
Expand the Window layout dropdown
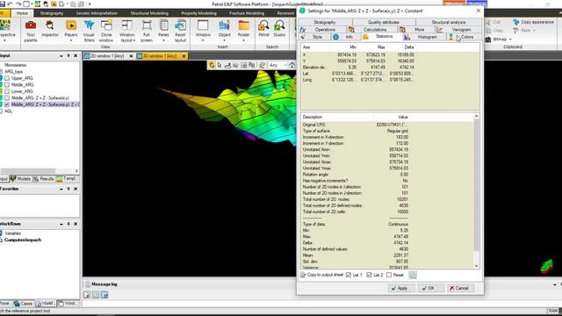tap(127, 31)
